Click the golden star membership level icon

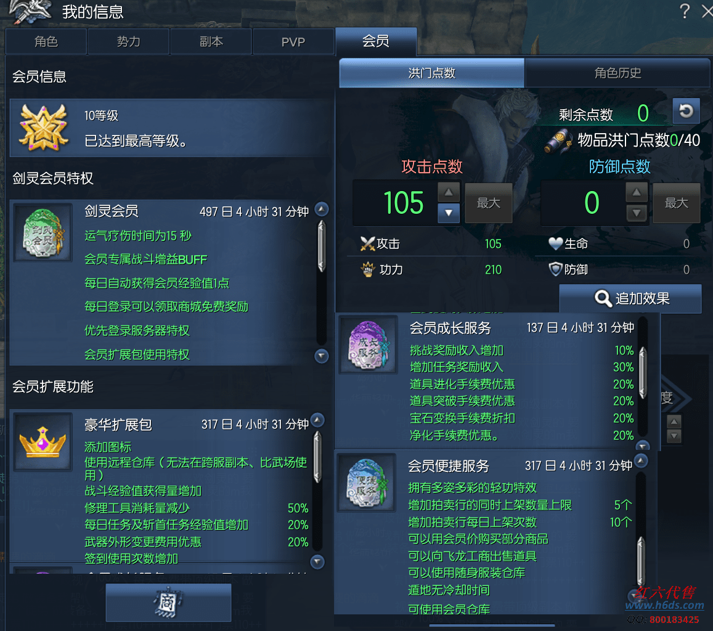[x=43, y=128]
